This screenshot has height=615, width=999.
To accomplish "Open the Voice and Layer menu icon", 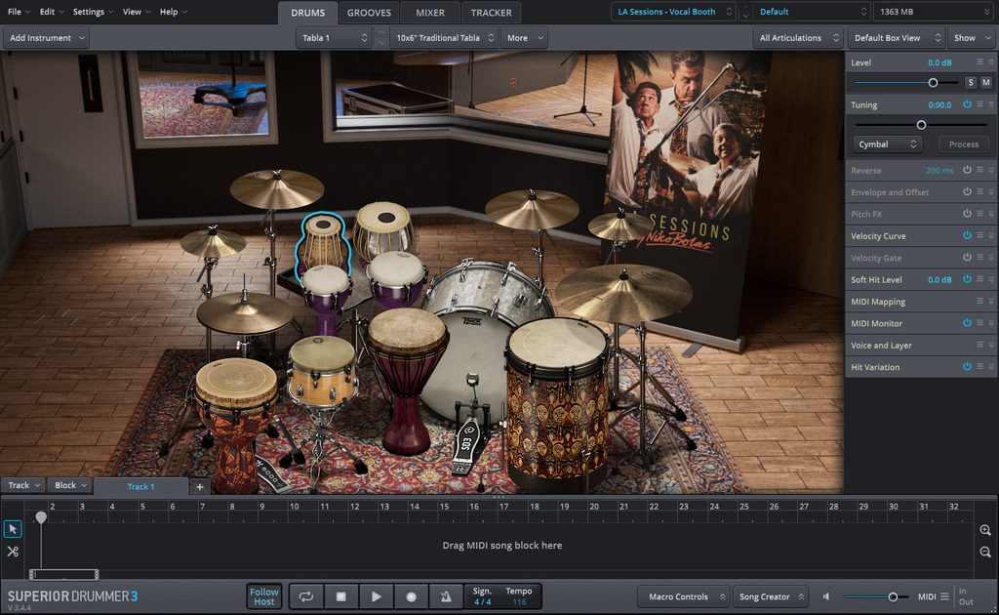I will 979,345.
